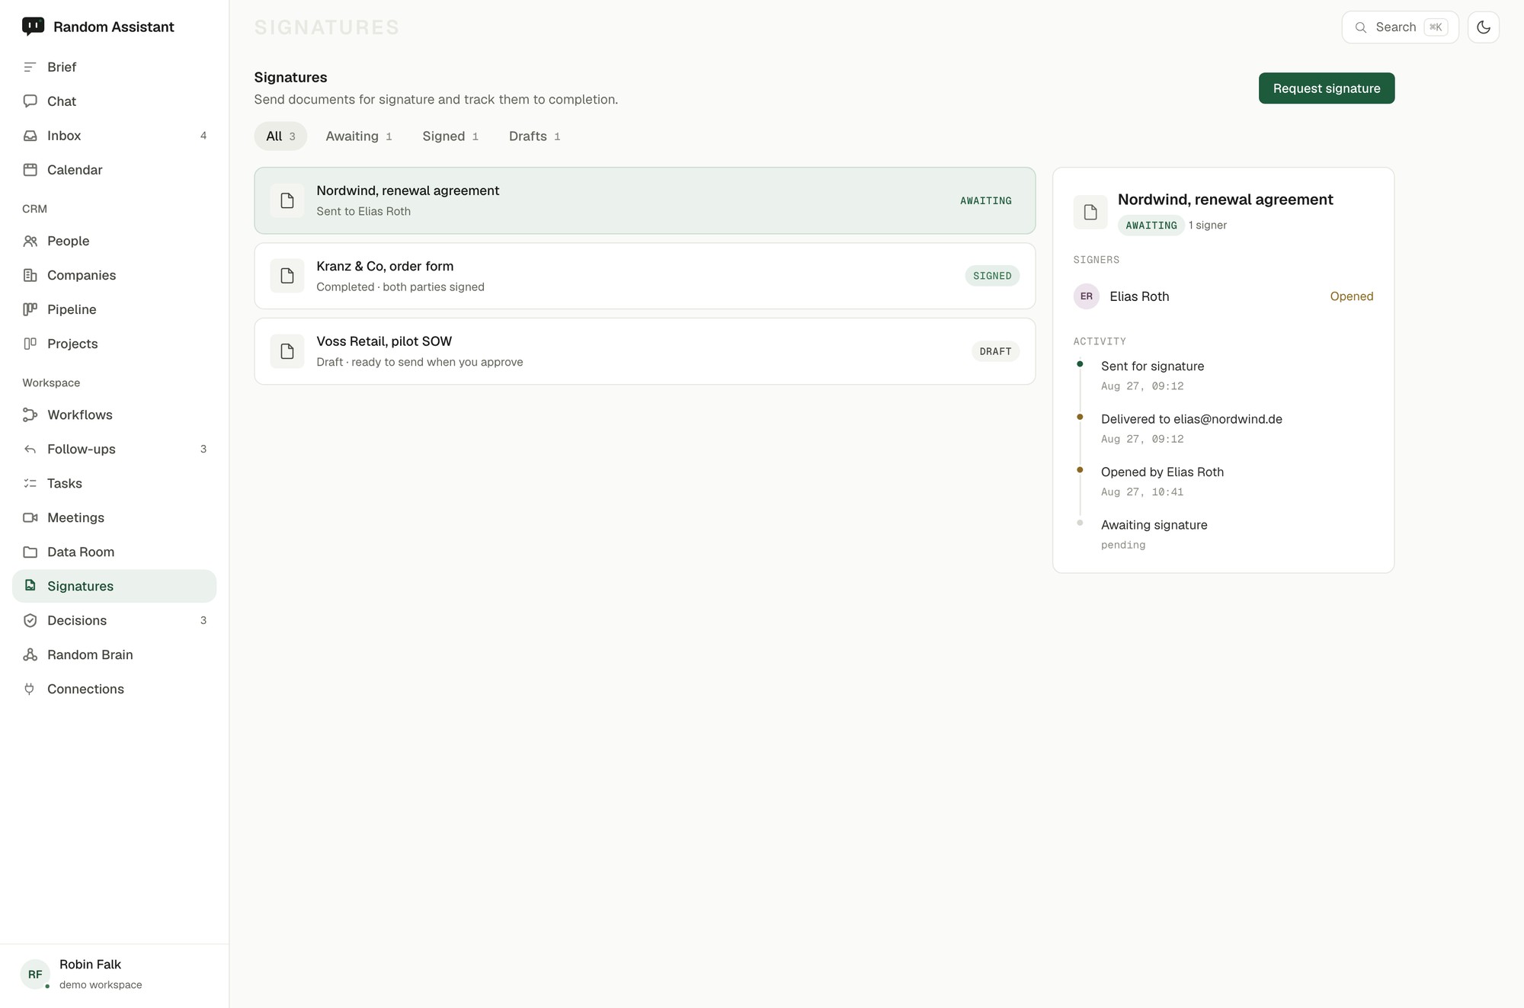Switch to the Awaiting tab

point(359,136)
